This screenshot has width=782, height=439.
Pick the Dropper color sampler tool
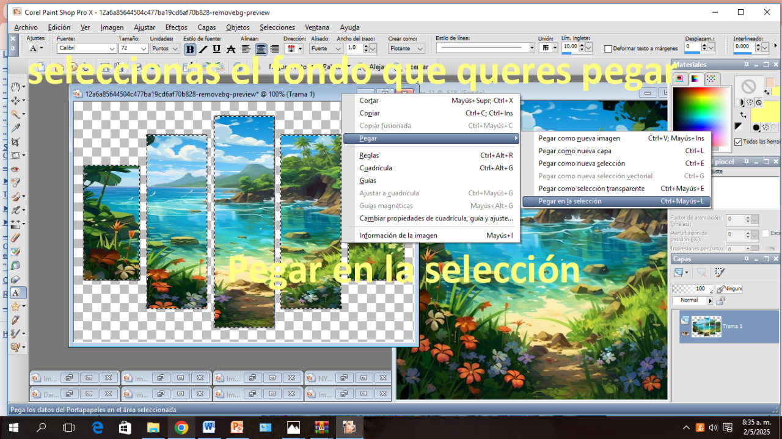tap(15, 128)
